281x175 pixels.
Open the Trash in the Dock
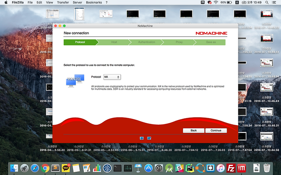tap(267, 168)
